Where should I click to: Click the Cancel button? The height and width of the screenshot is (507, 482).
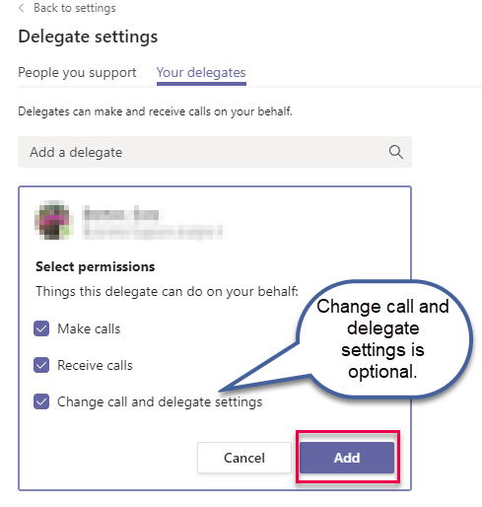tap(244, 458)
